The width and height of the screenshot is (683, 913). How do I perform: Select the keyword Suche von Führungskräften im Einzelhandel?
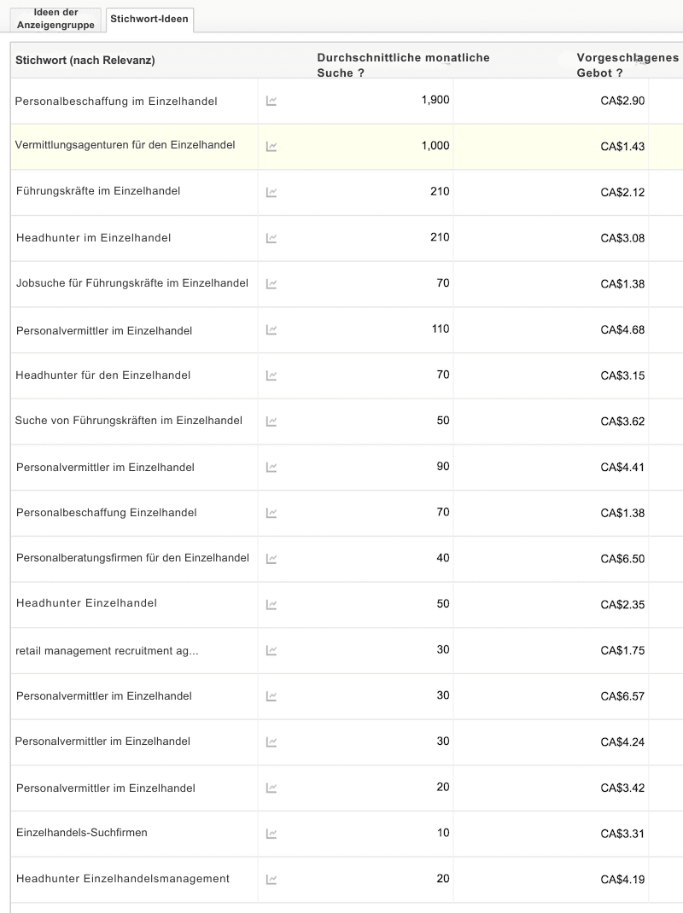click(x=128, y=421)
